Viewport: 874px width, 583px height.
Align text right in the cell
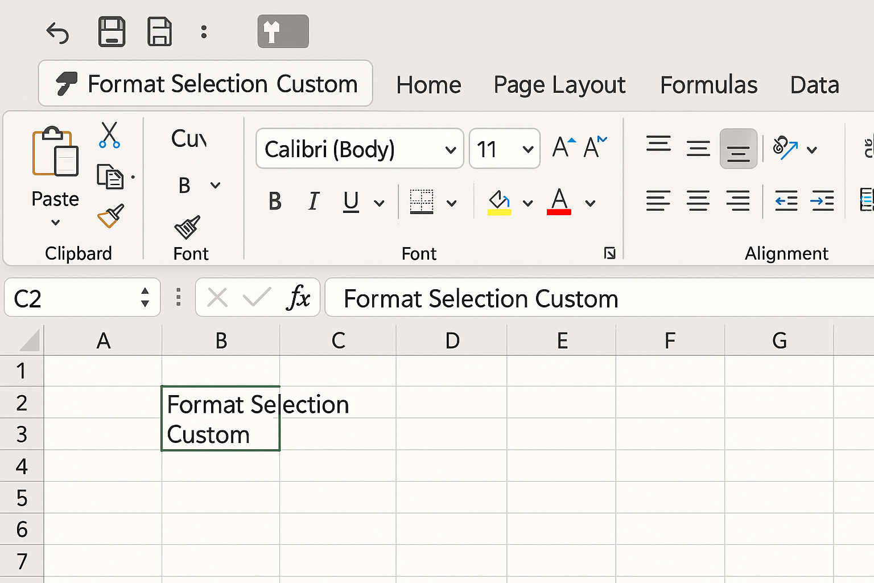click(x=738, y=201)
